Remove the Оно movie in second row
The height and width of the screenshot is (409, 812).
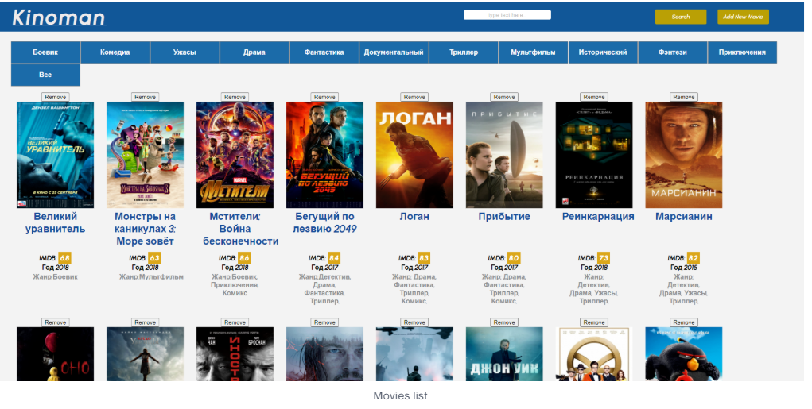pyautogui.click(x=56, y=322)
